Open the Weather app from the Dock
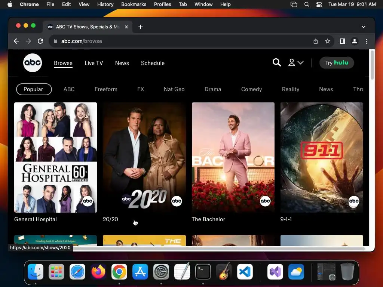 click(296, 272)
